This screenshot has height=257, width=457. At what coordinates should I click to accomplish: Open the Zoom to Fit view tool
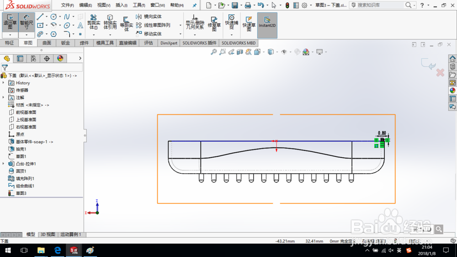pos(213,52)
